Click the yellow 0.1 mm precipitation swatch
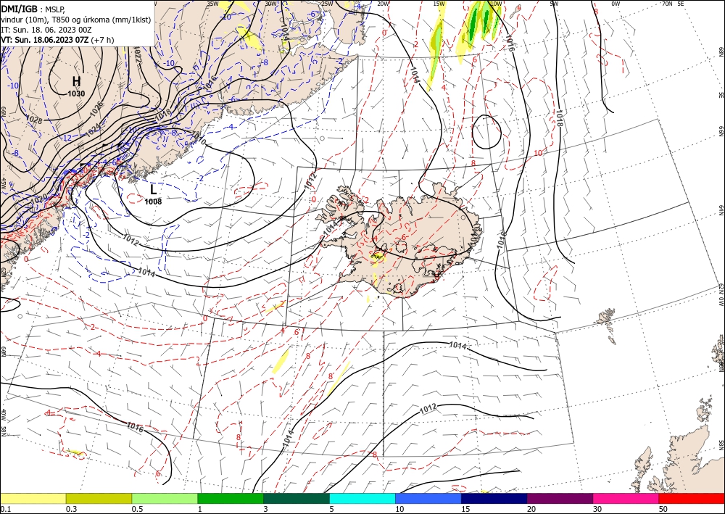 click(33, 498)
